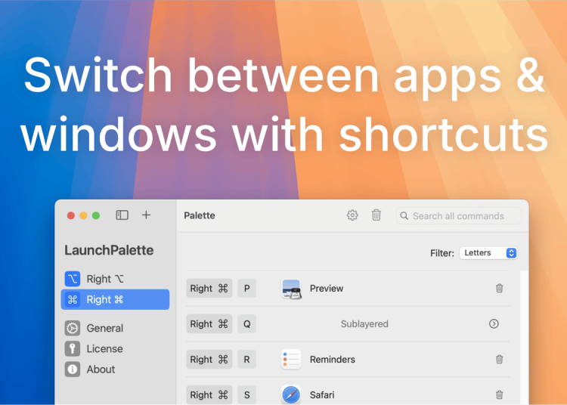The image size is (567, 405).
Task: Select the Right ⌘ palette in sidebar
Action: 115,300
